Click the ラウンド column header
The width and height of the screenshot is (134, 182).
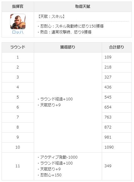(18, 47)
